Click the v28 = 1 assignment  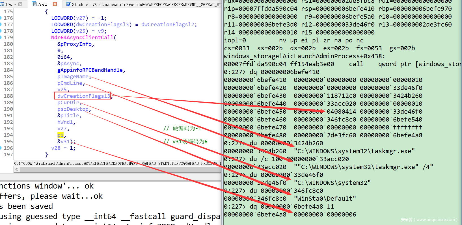coord(63,148)
